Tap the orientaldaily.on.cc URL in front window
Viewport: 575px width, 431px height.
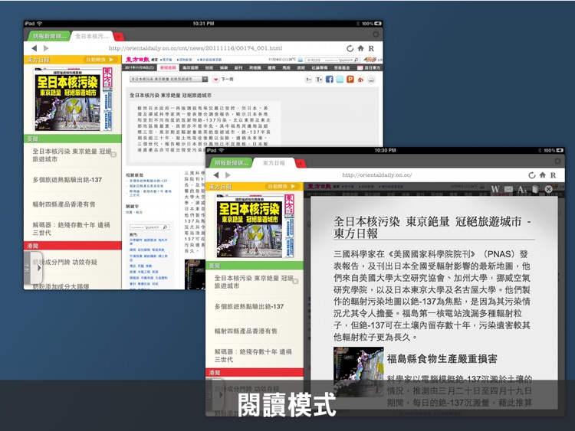point(377,175)
